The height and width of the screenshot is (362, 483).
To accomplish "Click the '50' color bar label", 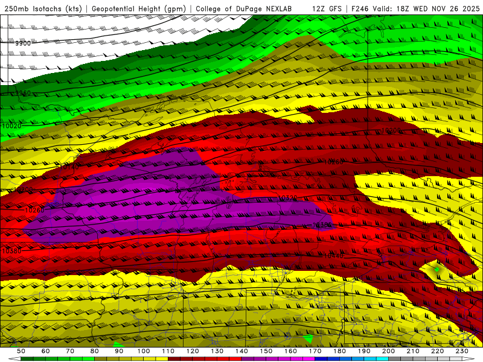I will coord(21,351).
